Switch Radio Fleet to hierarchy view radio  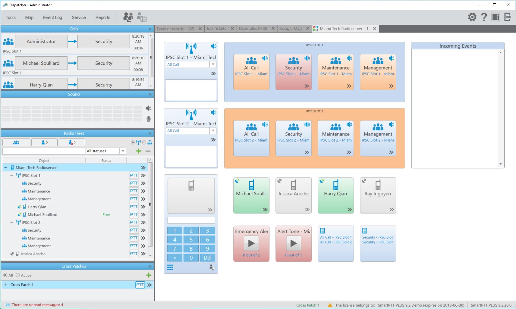pyautogui.click(x=144, y=142)
